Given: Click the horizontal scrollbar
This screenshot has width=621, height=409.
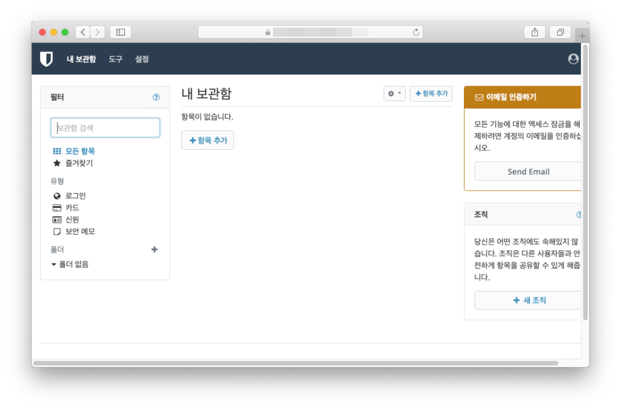Looking at the screenshot, I should (x=296, y=363).
